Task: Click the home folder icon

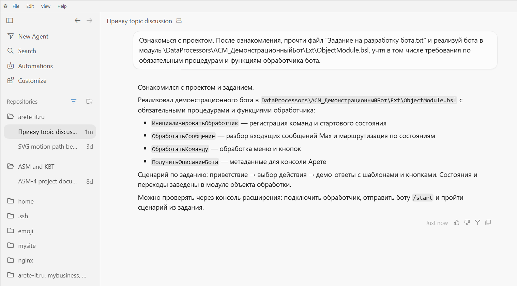Action: (x=11, y=201)
